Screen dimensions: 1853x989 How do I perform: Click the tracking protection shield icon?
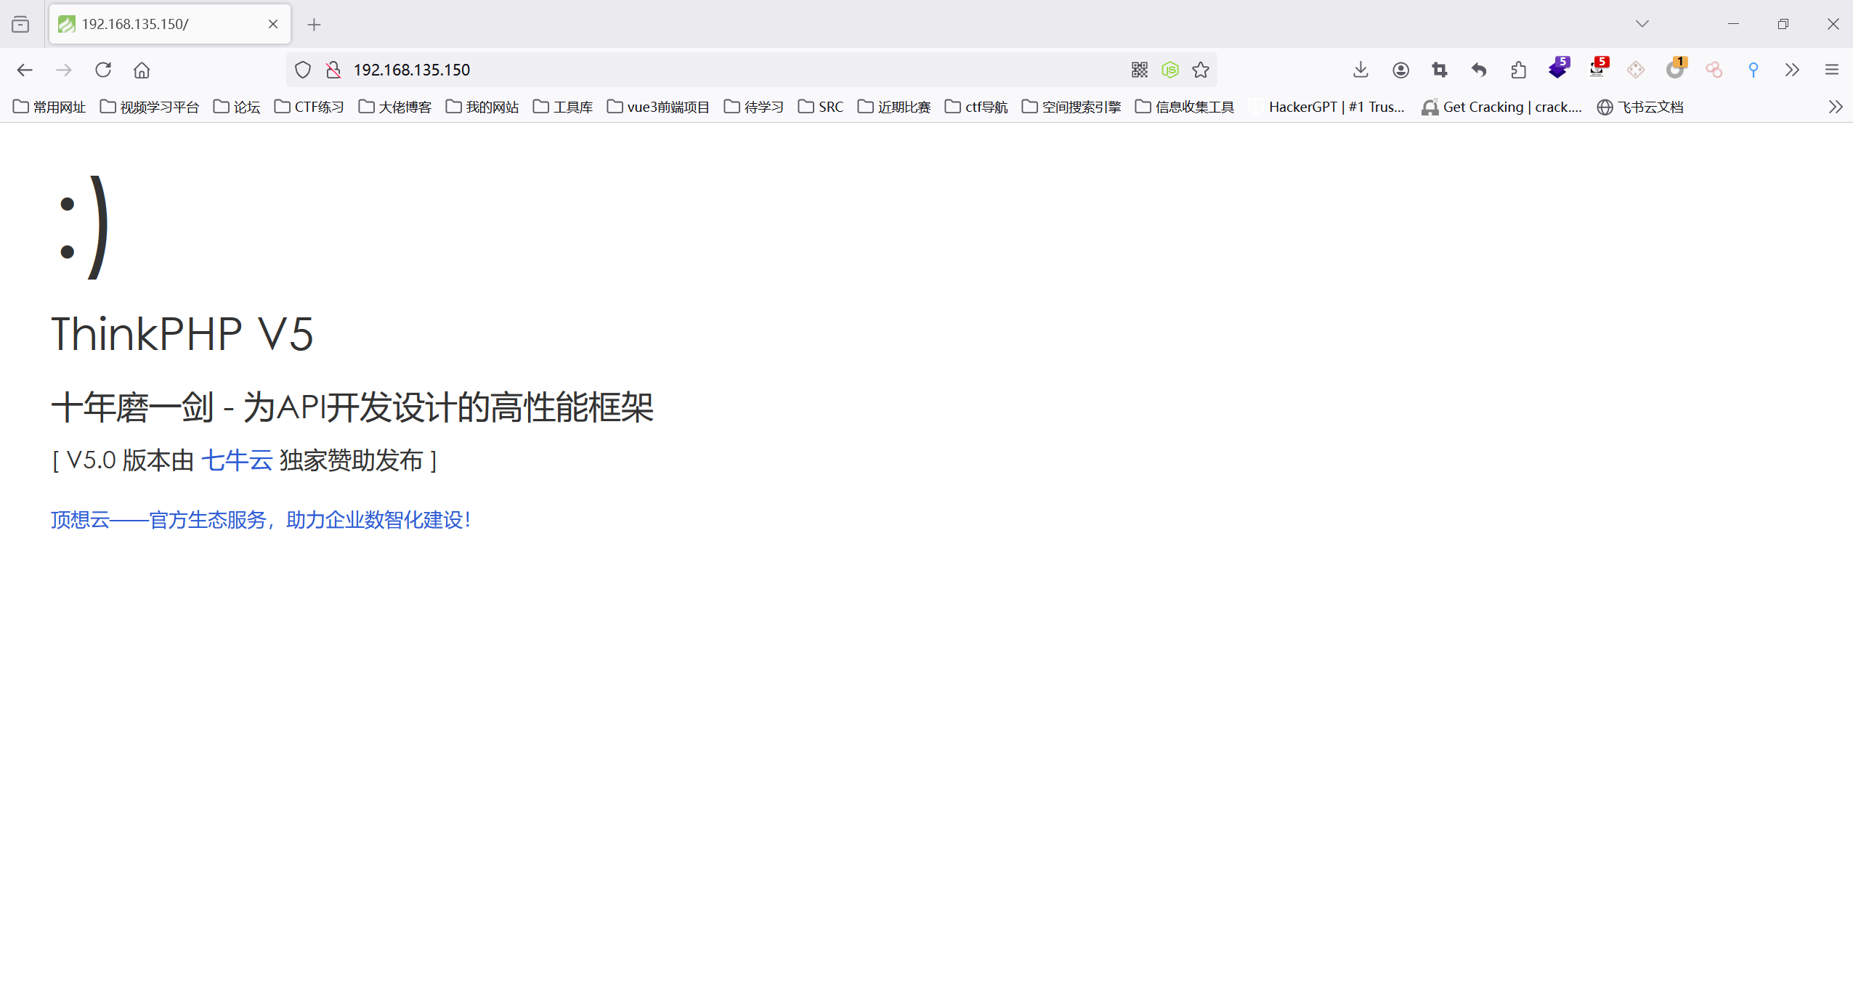click(x=303, y=70)
